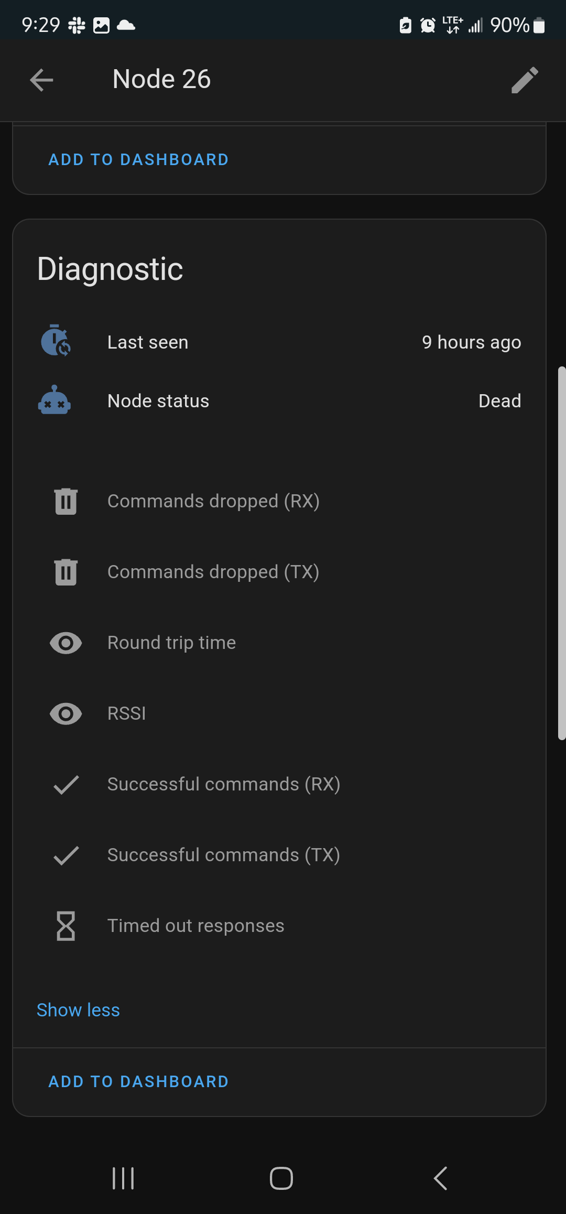Tap the Node status robot icon
This screenshot has height=1214, width=566.
pos(55,401)
